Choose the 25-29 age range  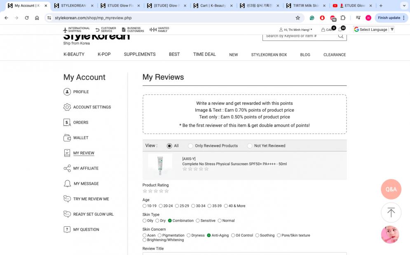point(177,206)
